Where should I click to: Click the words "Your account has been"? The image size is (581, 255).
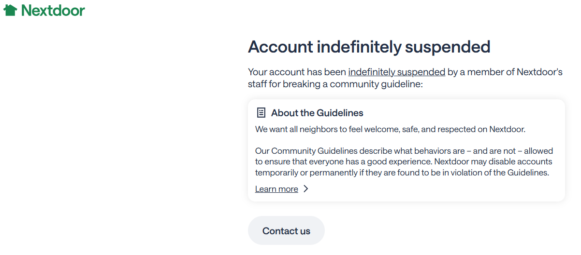(297, 72)
